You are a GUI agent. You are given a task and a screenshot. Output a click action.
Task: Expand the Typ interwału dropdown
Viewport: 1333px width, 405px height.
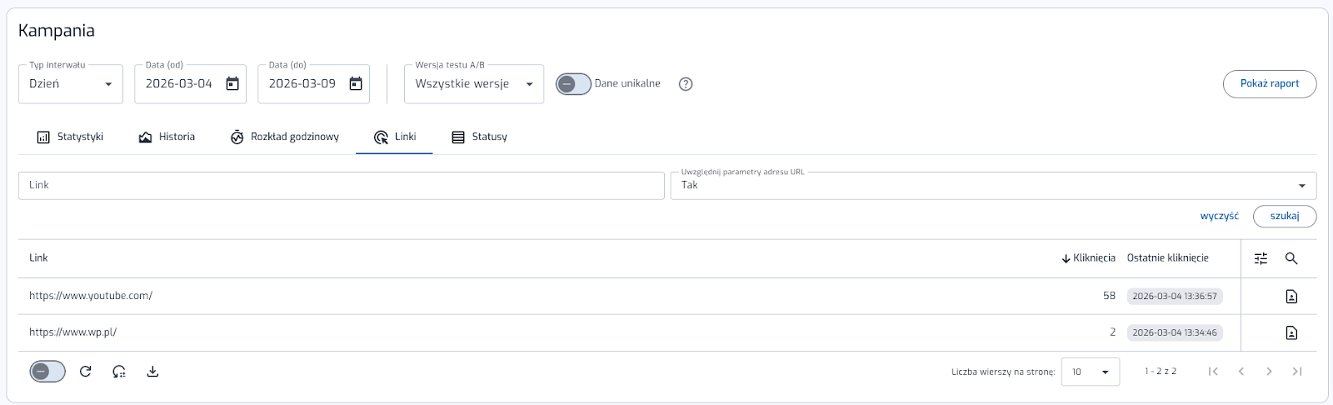click(71, 84)
